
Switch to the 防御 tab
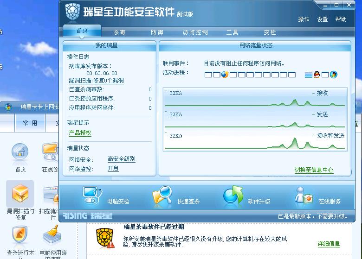[x=157, y=32]
